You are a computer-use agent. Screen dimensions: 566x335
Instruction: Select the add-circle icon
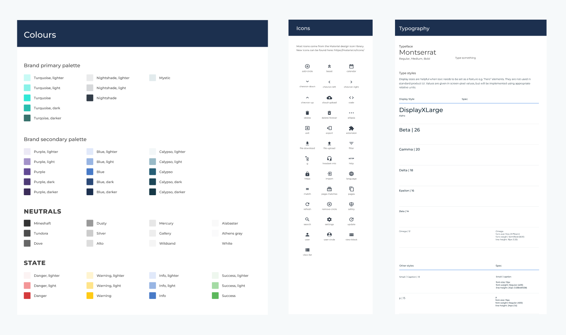click(307, 67)
